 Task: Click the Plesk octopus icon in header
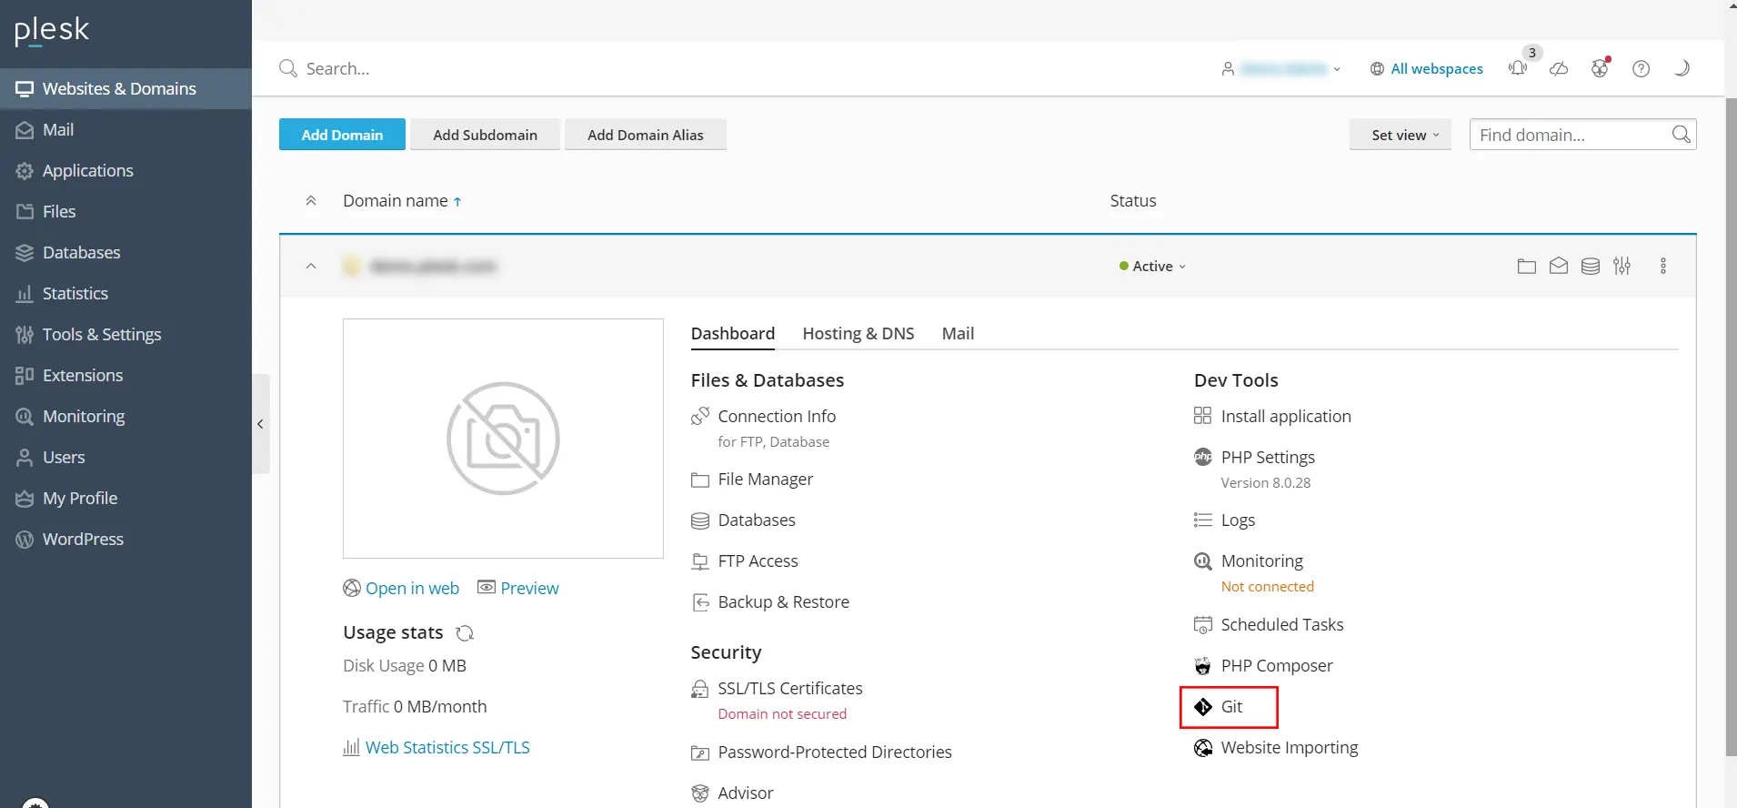1600,68
